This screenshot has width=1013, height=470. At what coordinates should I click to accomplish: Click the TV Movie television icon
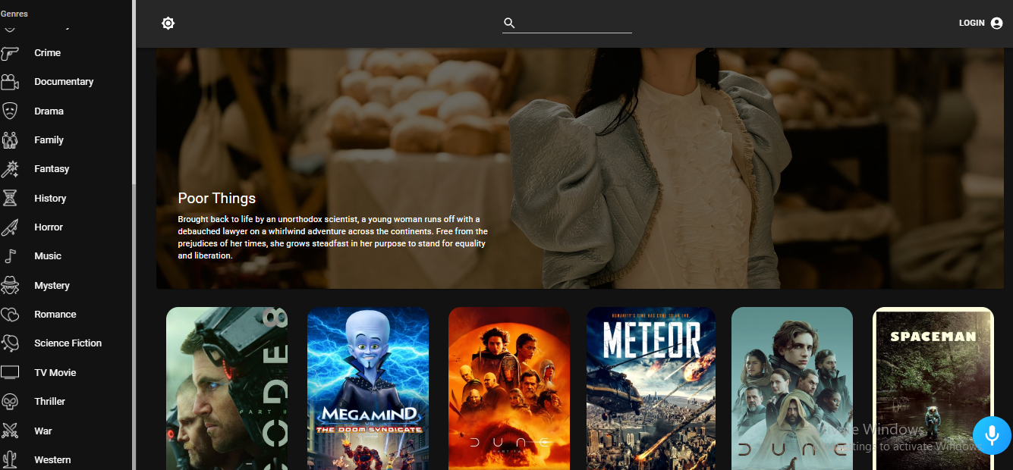click(10, 373)
